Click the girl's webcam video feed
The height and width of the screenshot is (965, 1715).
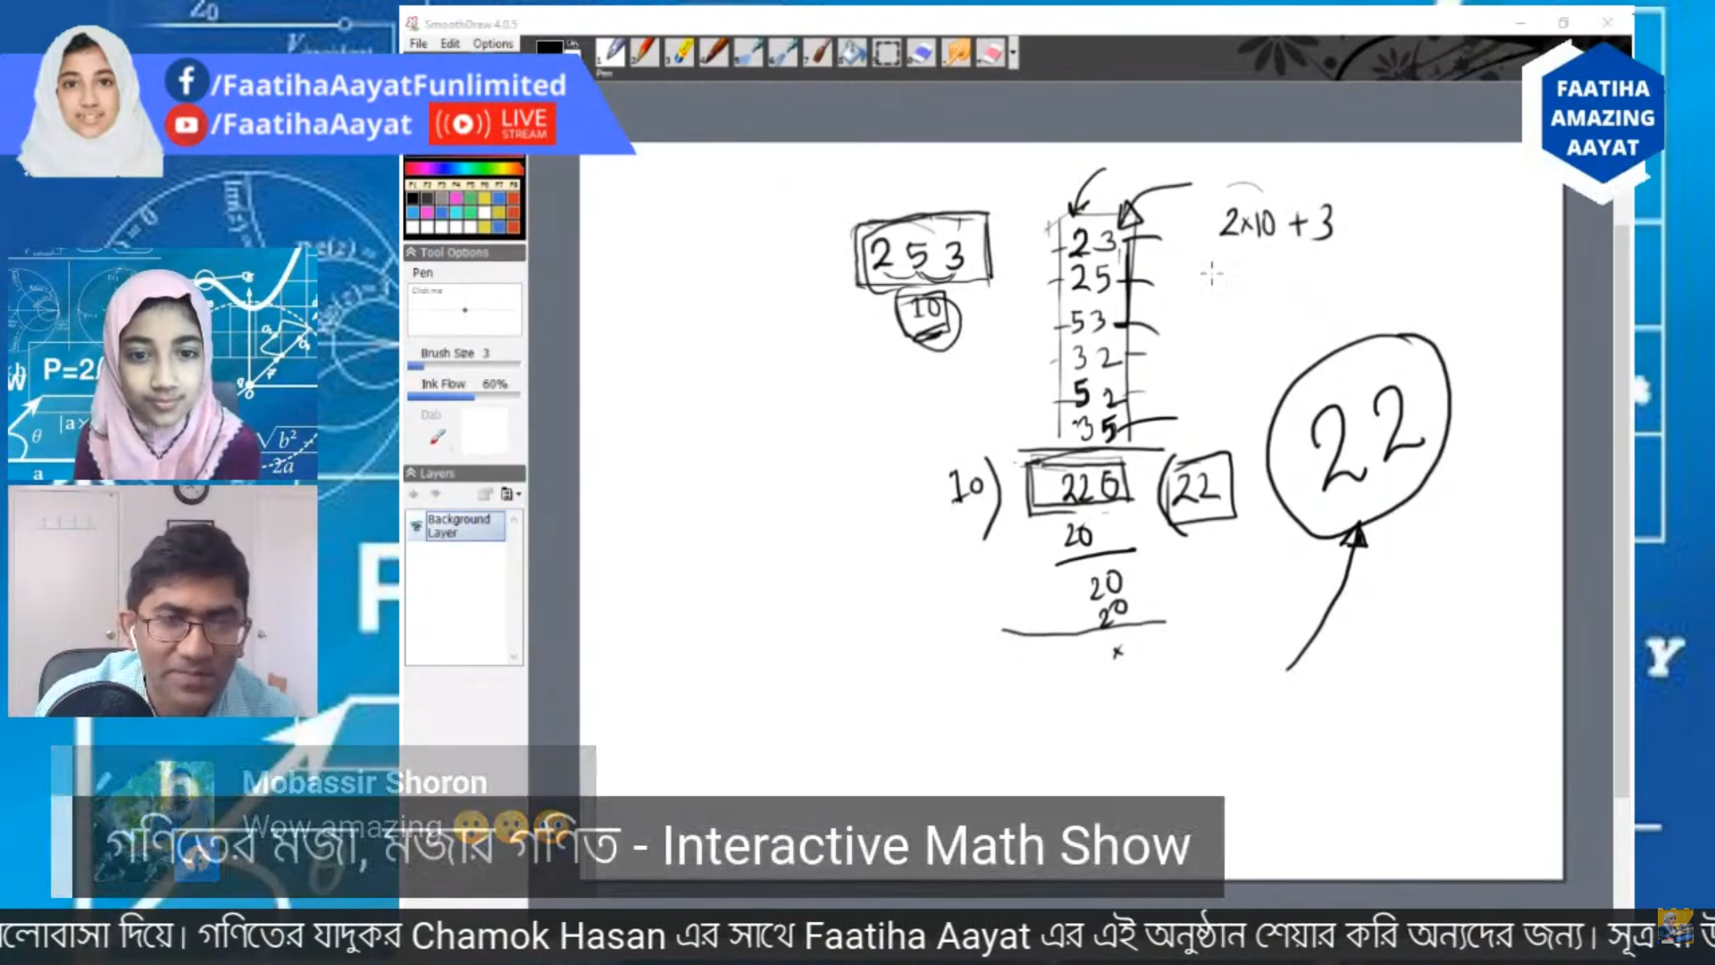[163, 365]
